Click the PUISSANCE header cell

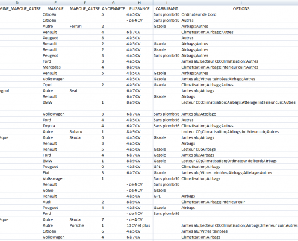click(x=140, y=8)
